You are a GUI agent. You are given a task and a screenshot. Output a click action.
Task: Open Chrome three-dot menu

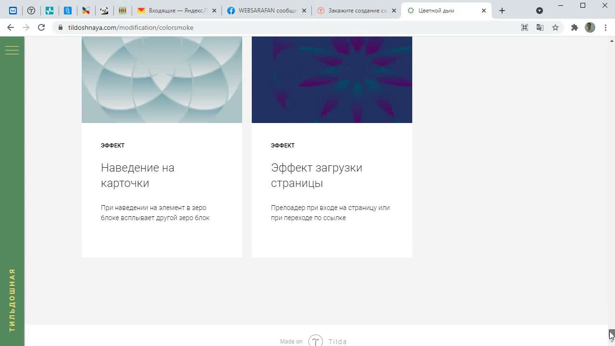(x=605, y=27)
